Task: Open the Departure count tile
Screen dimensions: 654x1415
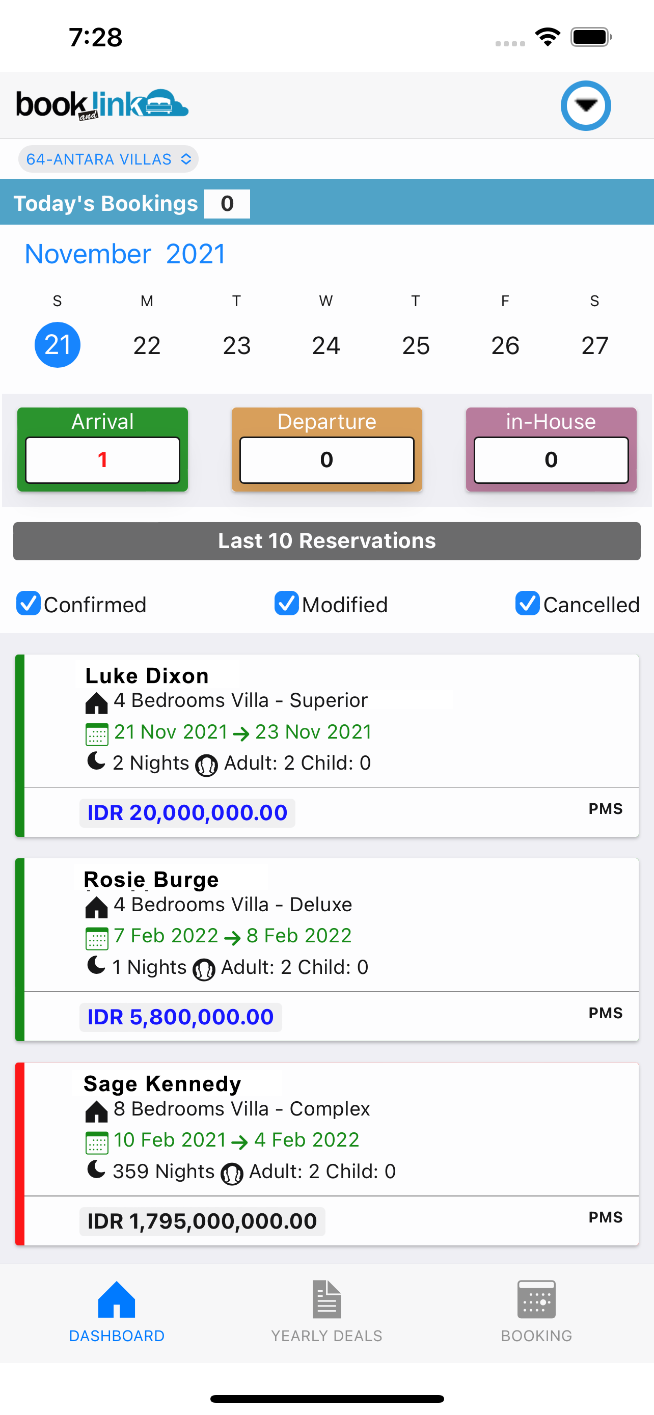Action: [x=326, y=449]
